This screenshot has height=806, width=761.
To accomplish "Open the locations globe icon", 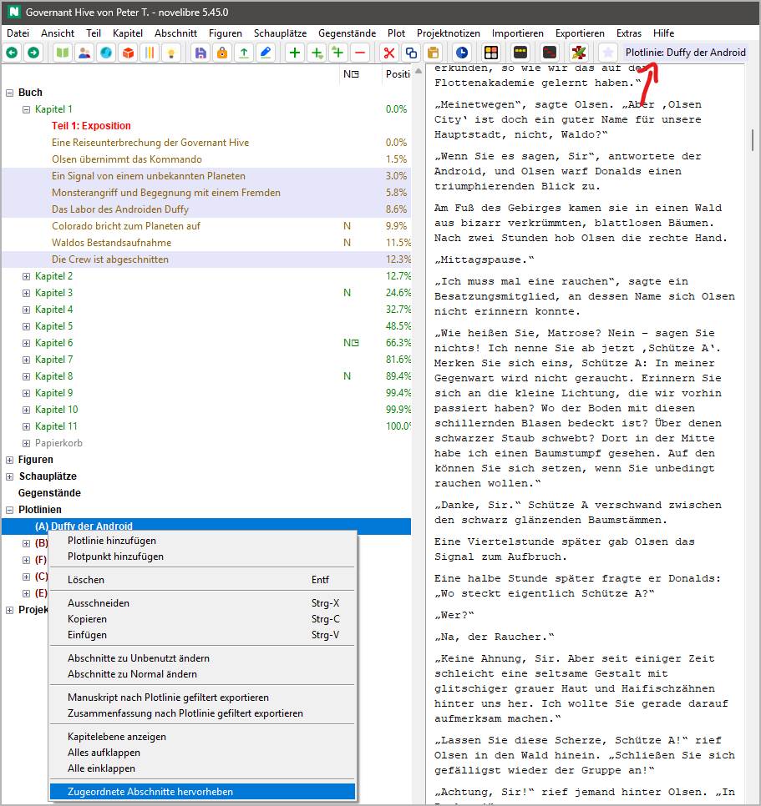I will [104, 52].
